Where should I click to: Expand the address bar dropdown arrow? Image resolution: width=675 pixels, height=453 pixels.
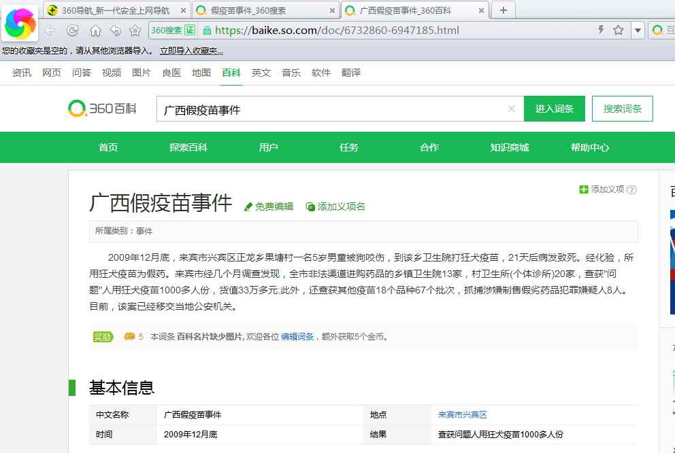click(638, 31)
